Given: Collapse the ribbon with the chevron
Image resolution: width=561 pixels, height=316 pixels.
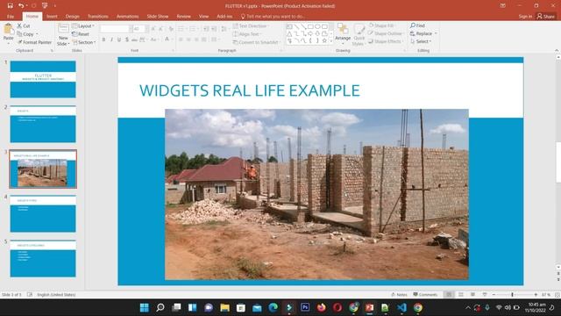Looking at the screenshot, I should [x=557, y=51].
